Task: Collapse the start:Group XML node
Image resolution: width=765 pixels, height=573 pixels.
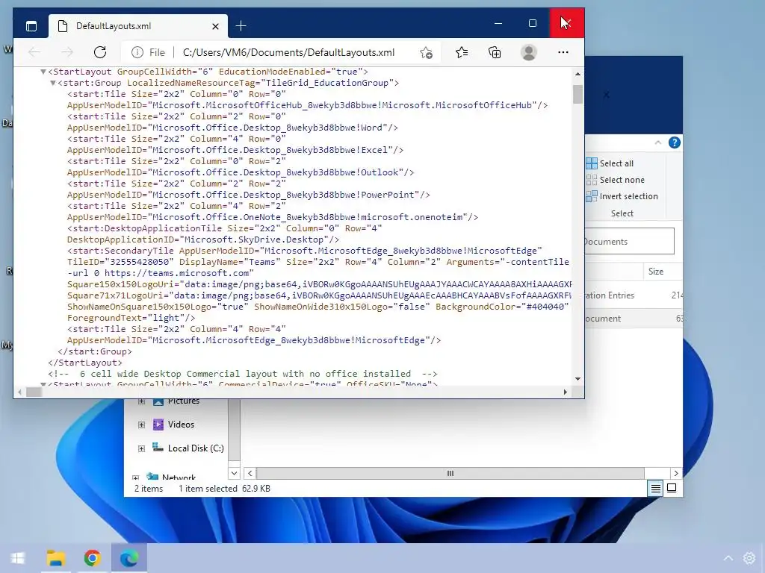Action: click(53, 83)
